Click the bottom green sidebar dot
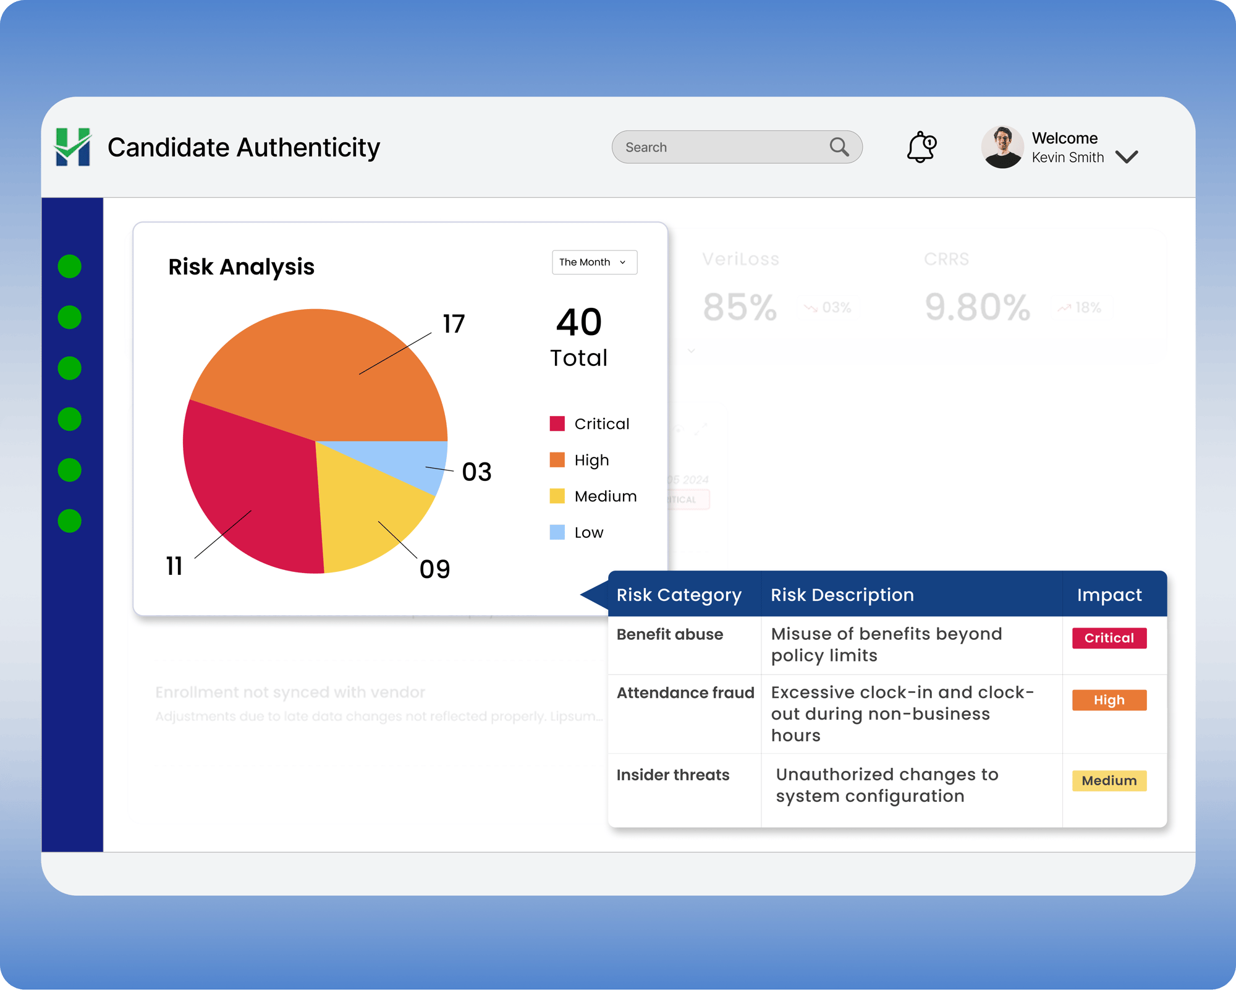 (x=70, y=521)
